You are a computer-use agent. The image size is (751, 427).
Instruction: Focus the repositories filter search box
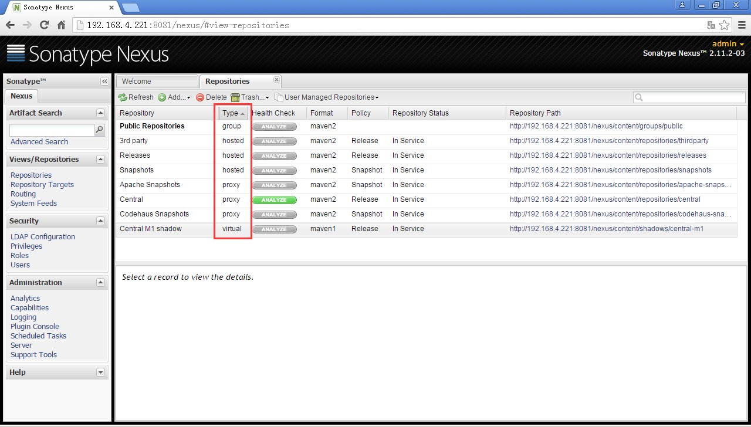point(689,97)
